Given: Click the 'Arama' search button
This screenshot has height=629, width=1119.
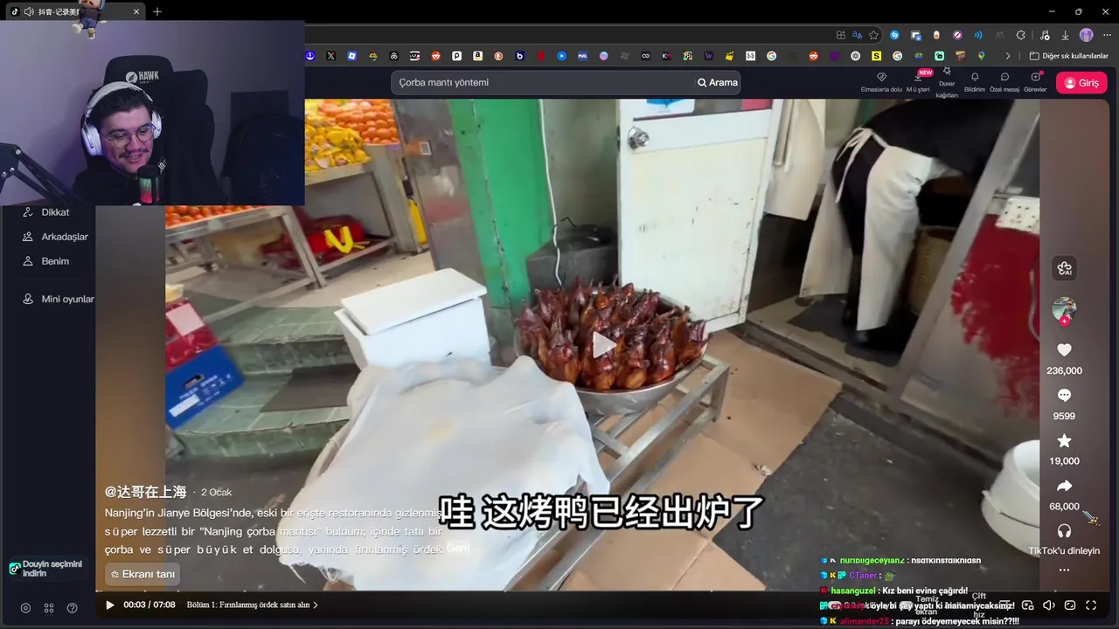Looking at the screenshot, I should coord(717,82).
